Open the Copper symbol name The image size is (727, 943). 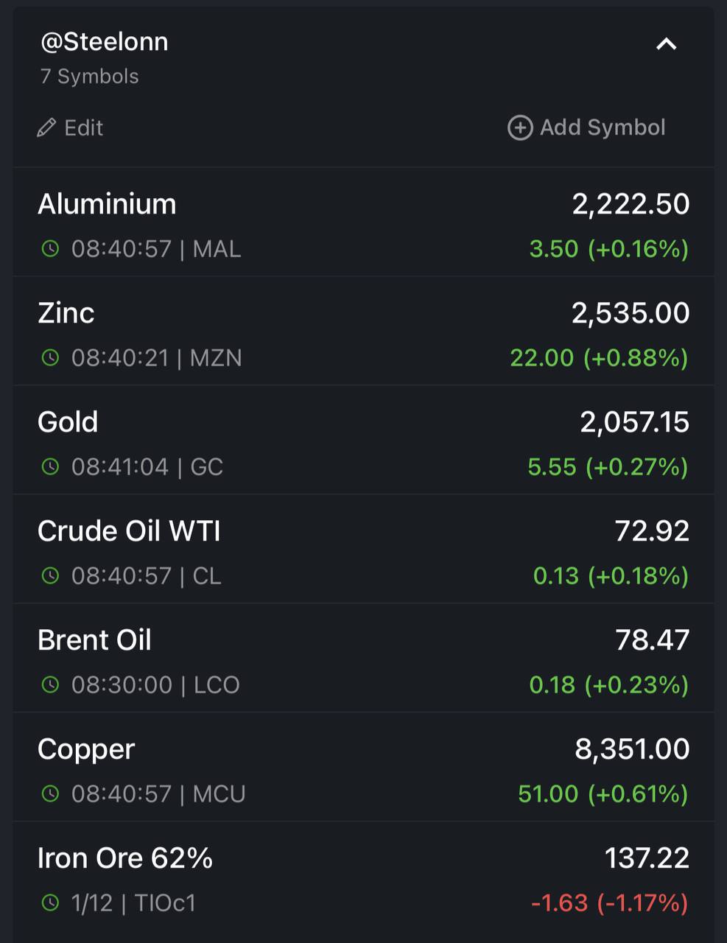86,750
